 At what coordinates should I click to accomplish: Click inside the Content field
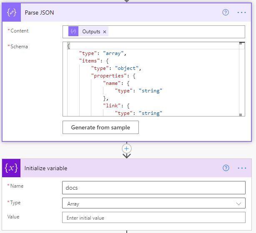click(x=154, y=32)
